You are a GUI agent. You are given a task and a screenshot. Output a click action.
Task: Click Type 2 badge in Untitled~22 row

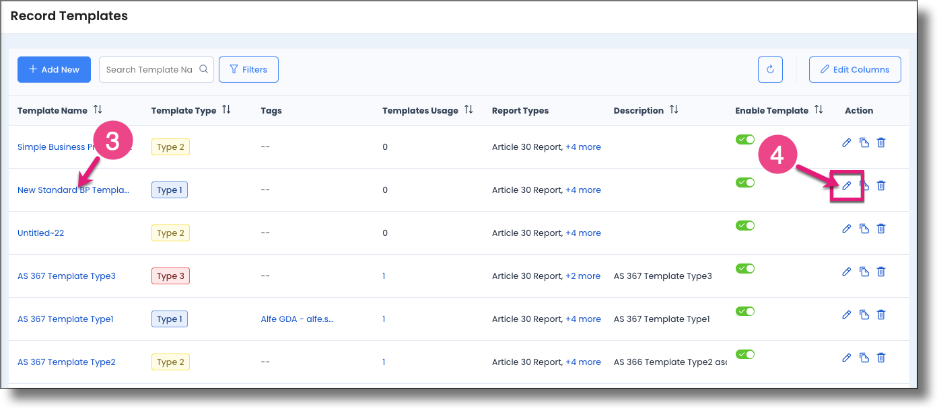[171, 233]
